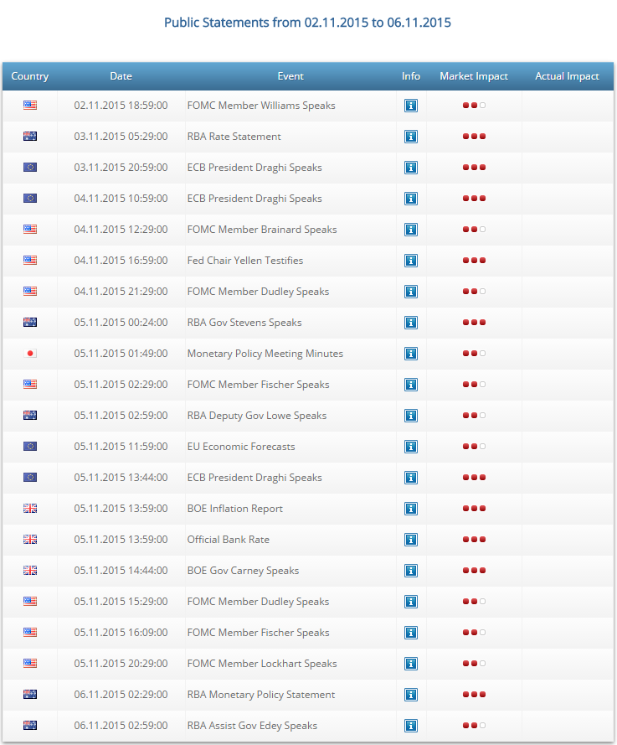Click the Public Statements page title
This screenshot has height=745, width=617.
(x=307, y=23)
